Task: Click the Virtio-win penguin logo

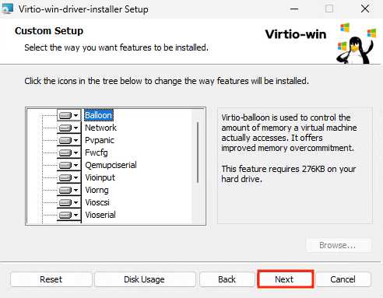Action: [x=357, y=44]
